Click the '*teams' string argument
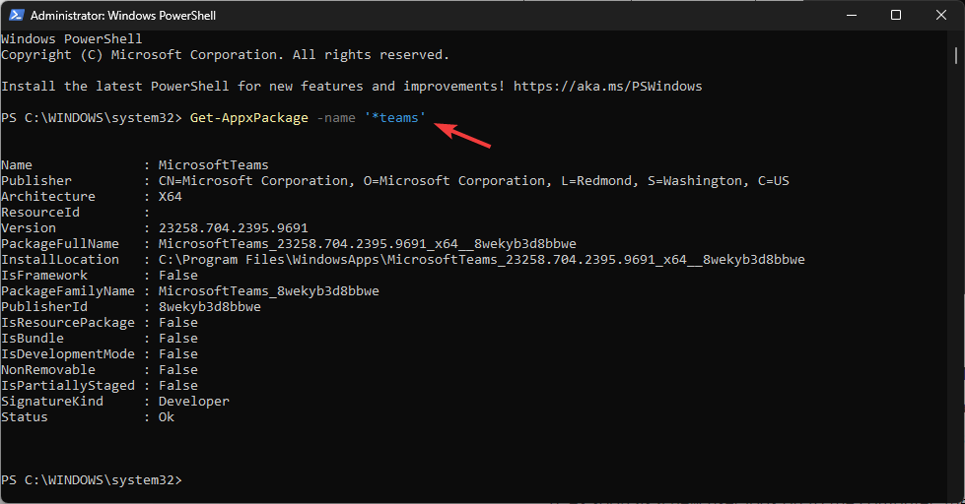Image resolution: width=965 pixels, height=504 pixels. click(x=395, y=117)
